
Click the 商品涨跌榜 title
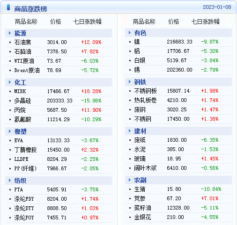tap(30, 9)
